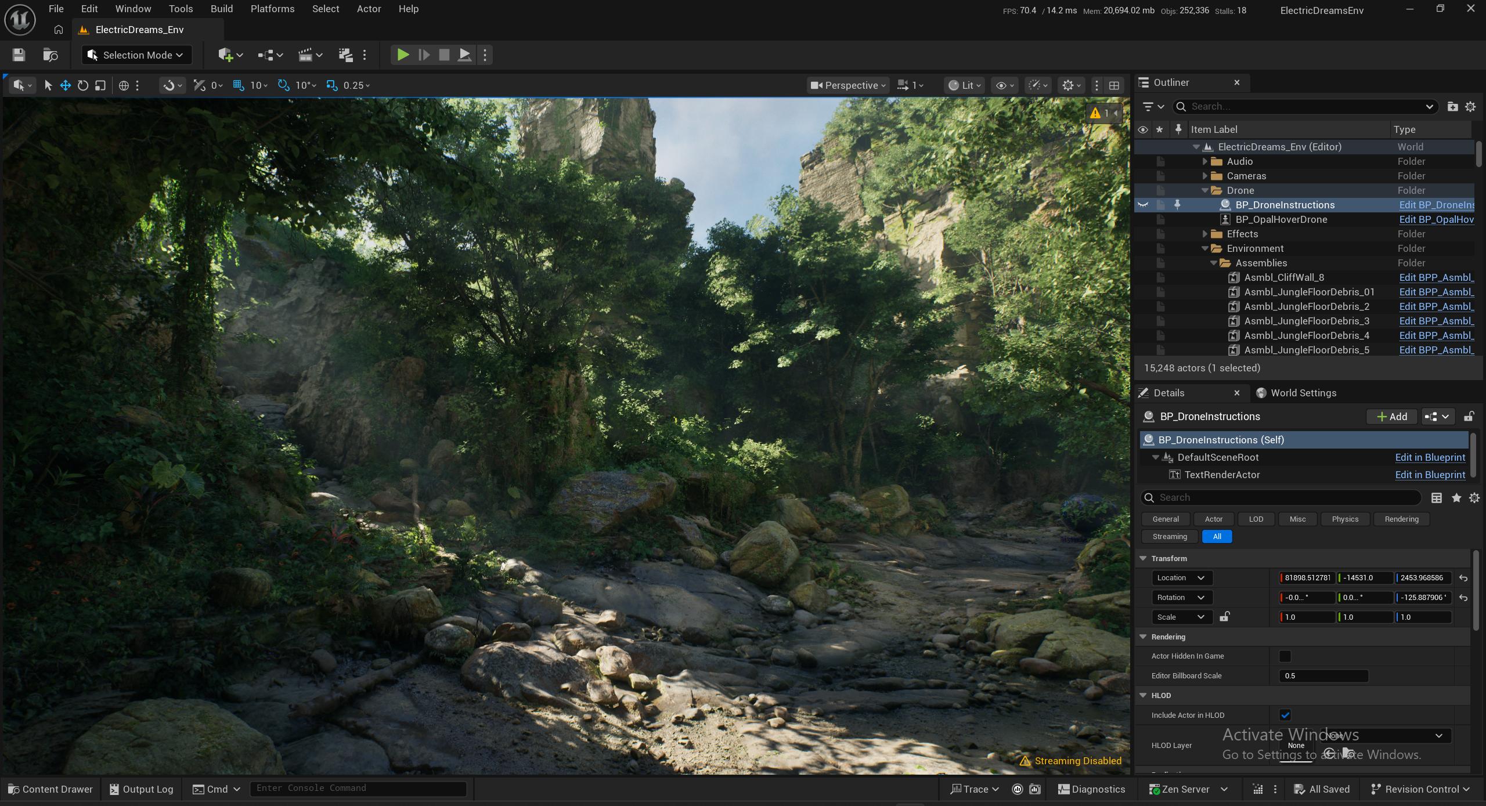The height and width of the screenshot is (806, 1486).
Task: Toggle visibility of BP_DroneInstructions row
Action: 1143,205
